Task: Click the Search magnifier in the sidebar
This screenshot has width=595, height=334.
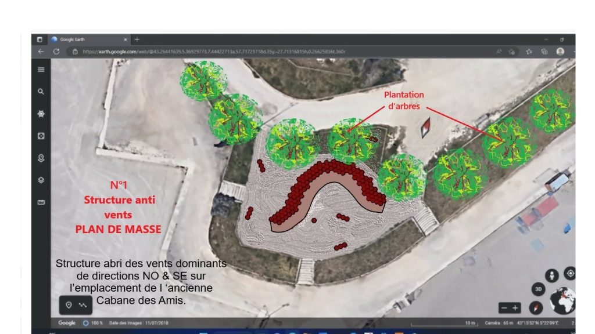Action: pyautogui.click(x=41, y=92)
